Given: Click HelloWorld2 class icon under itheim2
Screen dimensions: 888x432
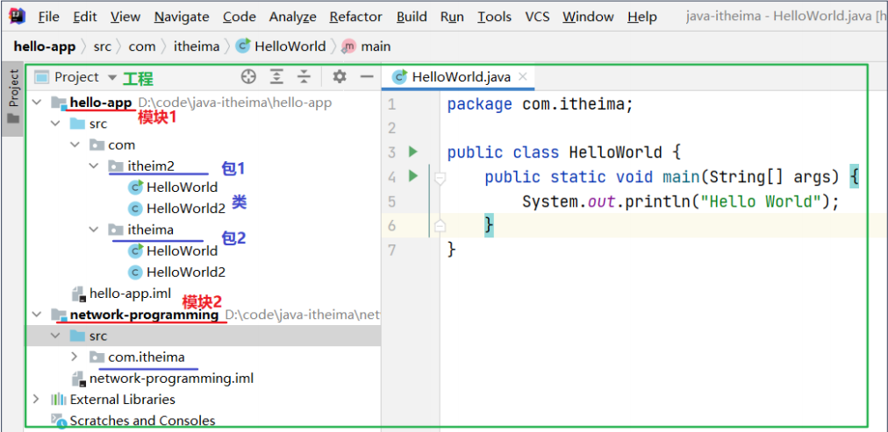Looking at the screenshot, I should (135, 209).
